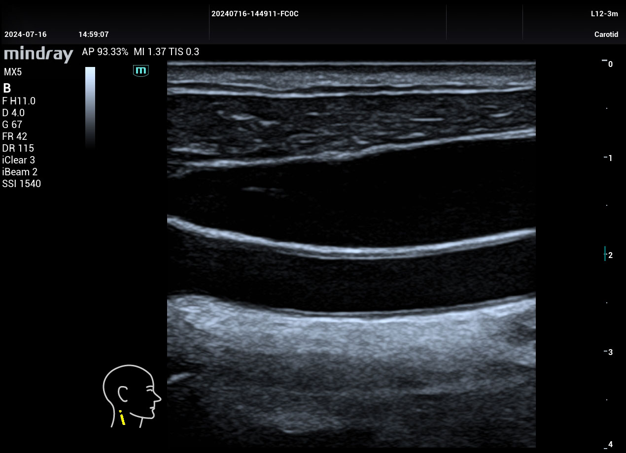Click the depth parameter D 4.0

(x=13, y=113)
